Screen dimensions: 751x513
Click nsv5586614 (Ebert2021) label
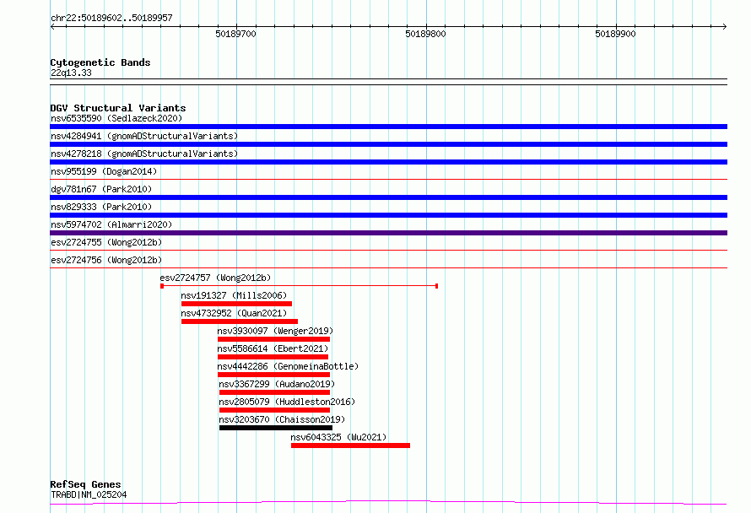(x=273, y=348)
